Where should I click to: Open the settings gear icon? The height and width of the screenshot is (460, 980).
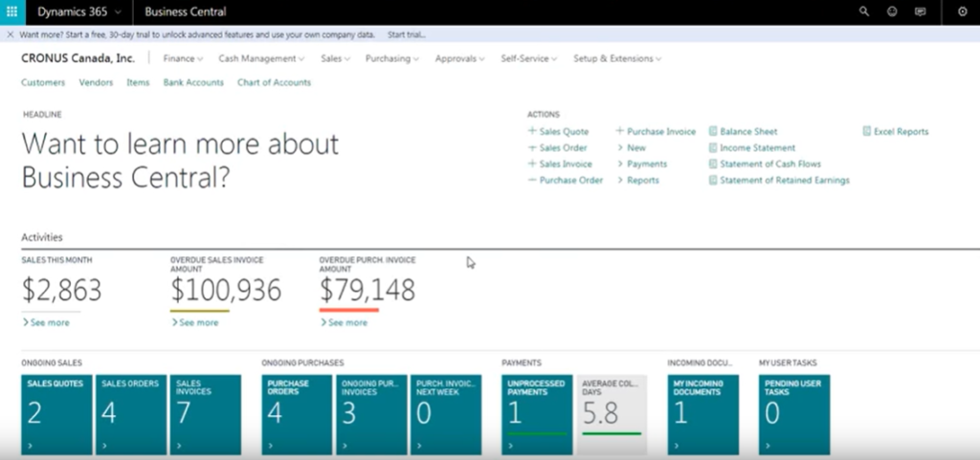pos(963,11)
